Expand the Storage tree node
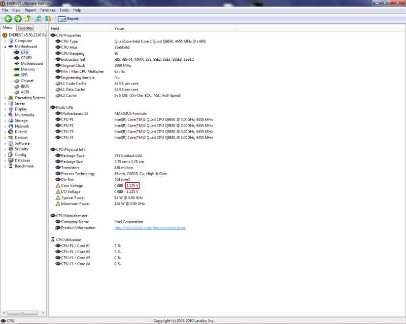Viewport: 406px width, 324px height. point(5,120)
